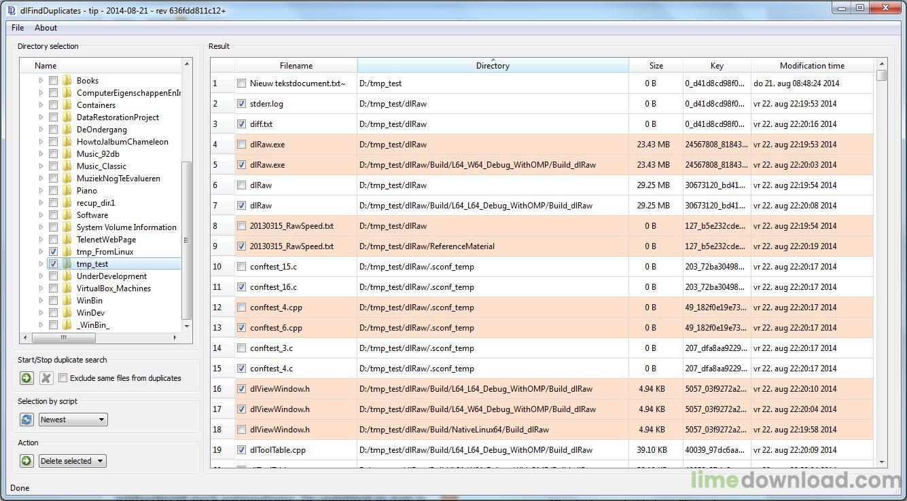The width and height of the screenshot is (907, 501).
Task: Open the Newest selection script dropdown
Action: [73, 420]
